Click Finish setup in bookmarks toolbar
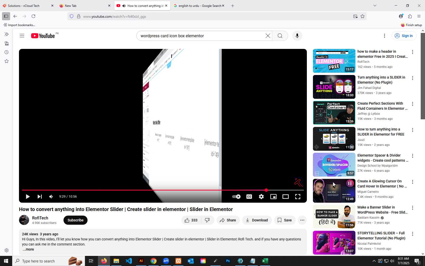The width and height of the screenshot is (425, 266). point(411,25)
